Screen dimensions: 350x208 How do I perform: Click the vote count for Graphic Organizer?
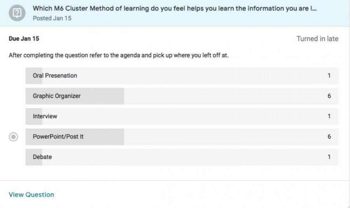[x=329, y=96]
